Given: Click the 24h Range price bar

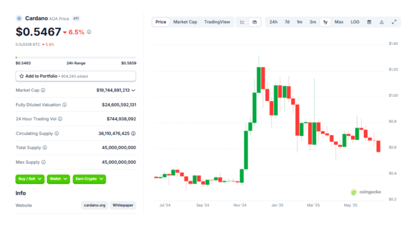Looking at the screenshot, I should coord(75,58).
